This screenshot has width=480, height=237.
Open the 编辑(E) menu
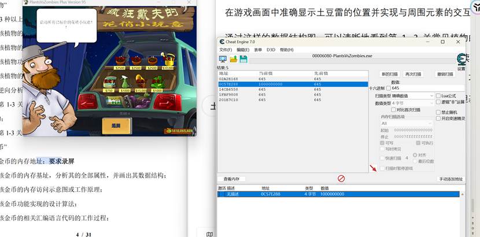[x=243, y=50]
